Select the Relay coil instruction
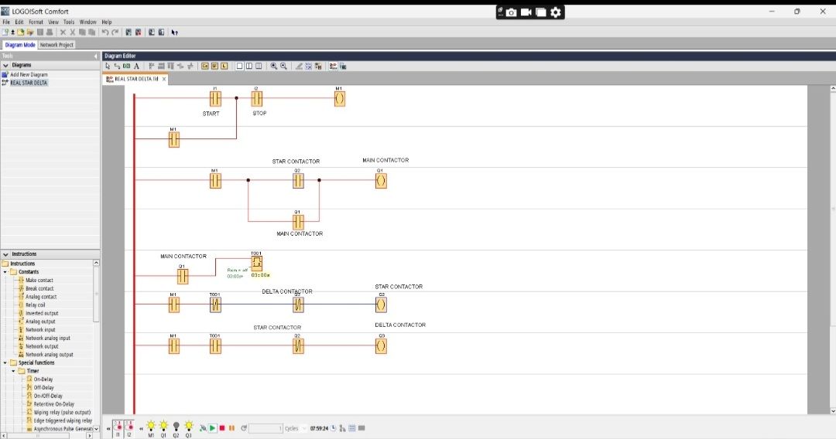This screenshot has height=439, width=836. [x=35, y=305]
